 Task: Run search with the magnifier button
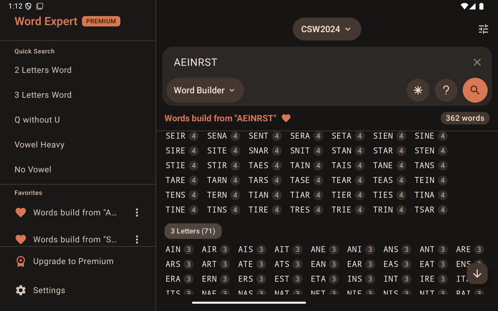475,90
